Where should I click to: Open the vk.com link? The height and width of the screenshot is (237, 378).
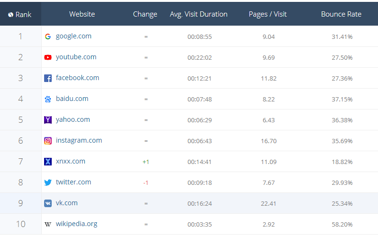pyautogui.click(x=67, y=203)
